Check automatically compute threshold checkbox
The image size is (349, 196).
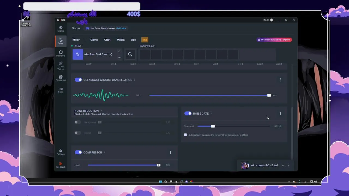pyautogui.click(x=185, y=135)
